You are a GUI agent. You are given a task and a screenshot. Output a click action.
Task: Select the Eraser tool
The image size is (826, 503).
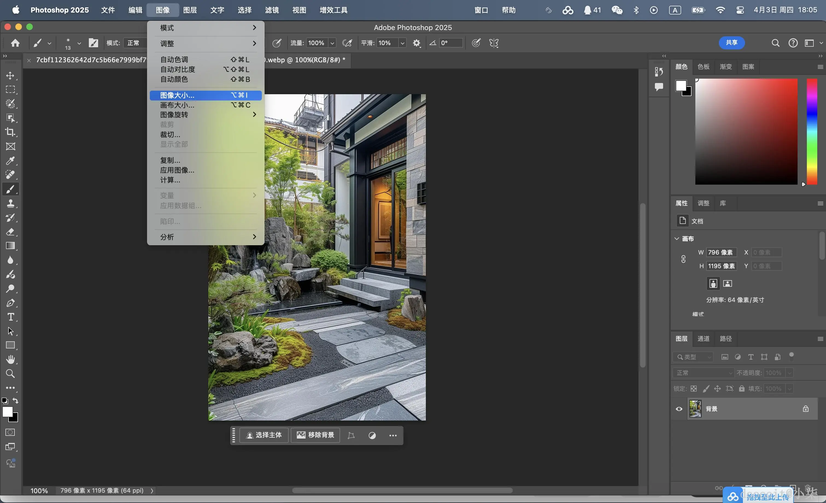[x=10, y=232]
